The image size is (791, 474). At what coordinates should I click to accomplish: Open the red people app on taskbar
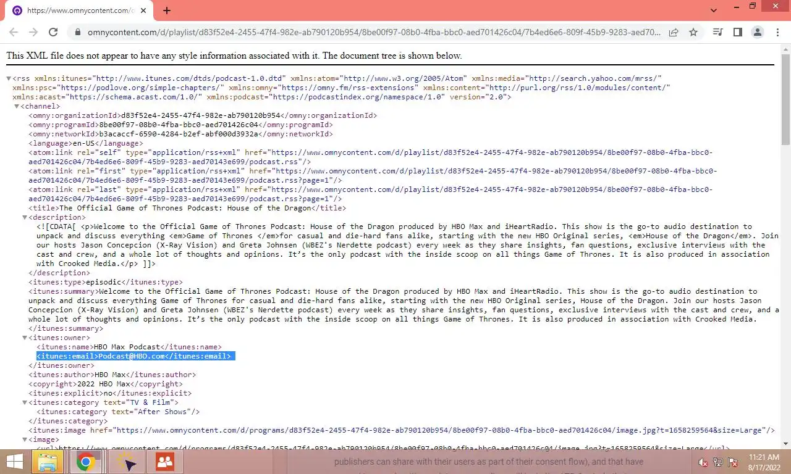pyautogui.click(x=164, y=462)
